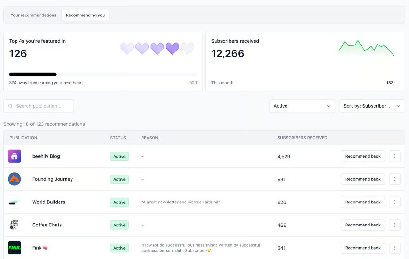
Task: Select the Recommending you tab
Action: [x=85, y=15]
